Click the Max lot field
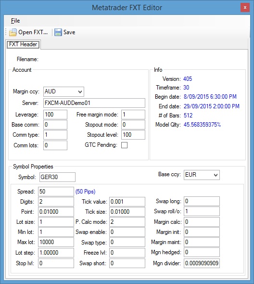 [x=56, y=242]
